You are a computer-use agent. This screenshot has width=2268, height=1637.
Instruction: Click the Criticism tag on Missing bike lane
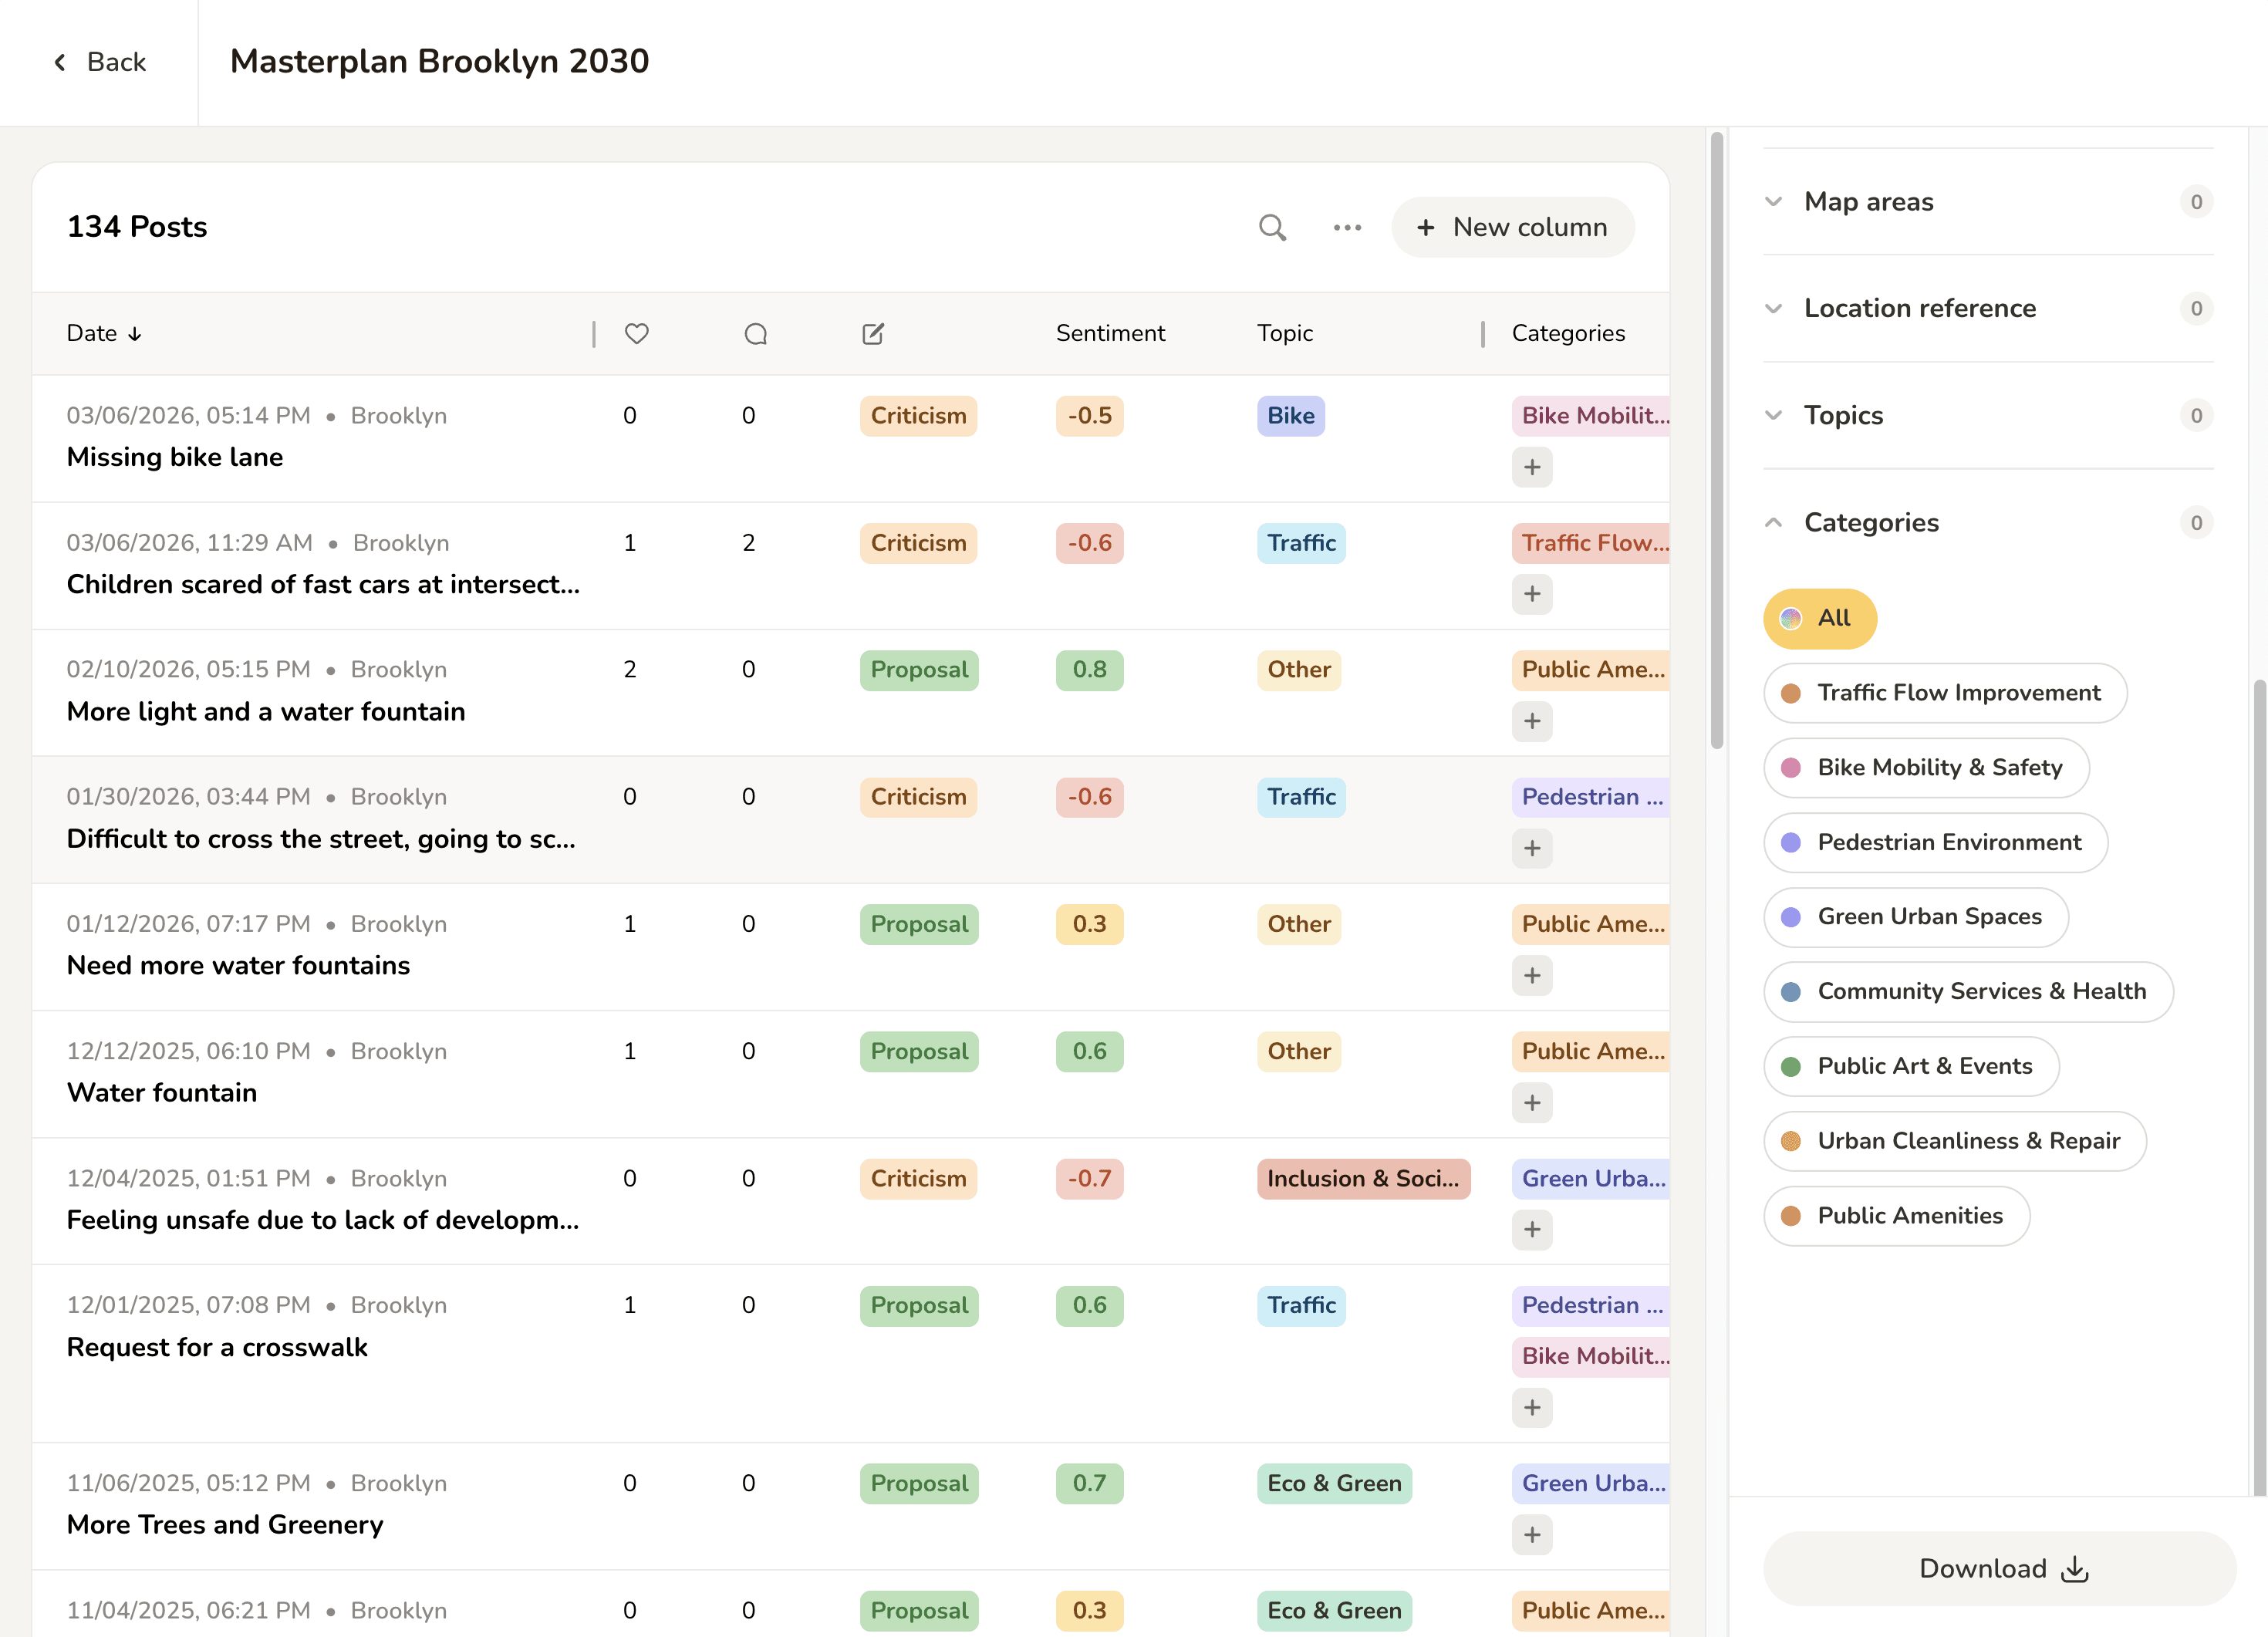tap(918, 416)
